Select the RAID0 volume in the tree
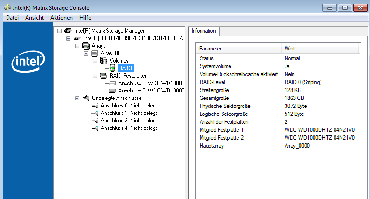Image resolution: width=370 pixels, height=199 pixels. tap(126, 68)
